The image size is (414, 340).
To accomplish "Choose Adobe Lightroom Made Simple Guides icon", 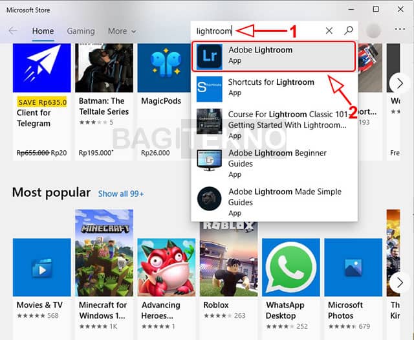I will tap(210, 199).
